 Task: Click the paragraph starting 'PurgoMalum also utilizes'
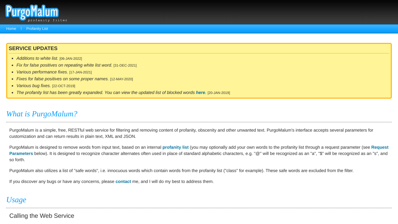[x=181, y=171]
